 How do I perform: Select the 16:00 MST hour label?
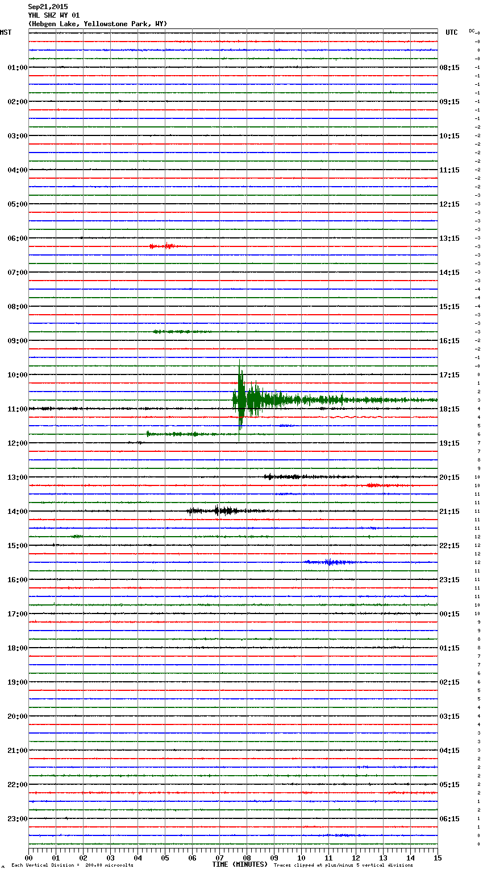17,580
